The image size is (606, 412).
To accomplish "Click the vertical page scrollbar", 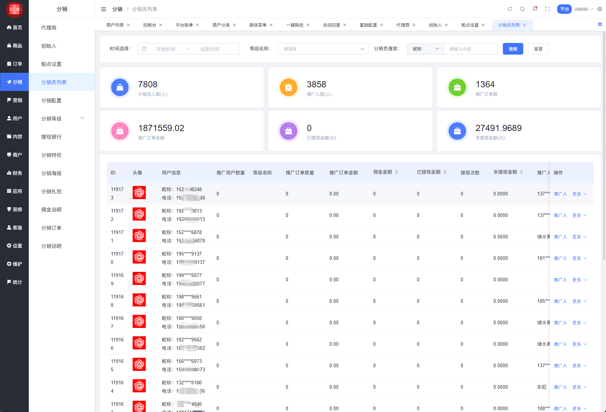I will (x=604, y=146).
